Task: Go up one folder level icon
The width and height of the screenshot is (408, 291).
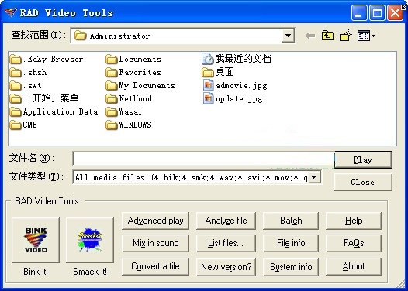Action: point(327,36)
